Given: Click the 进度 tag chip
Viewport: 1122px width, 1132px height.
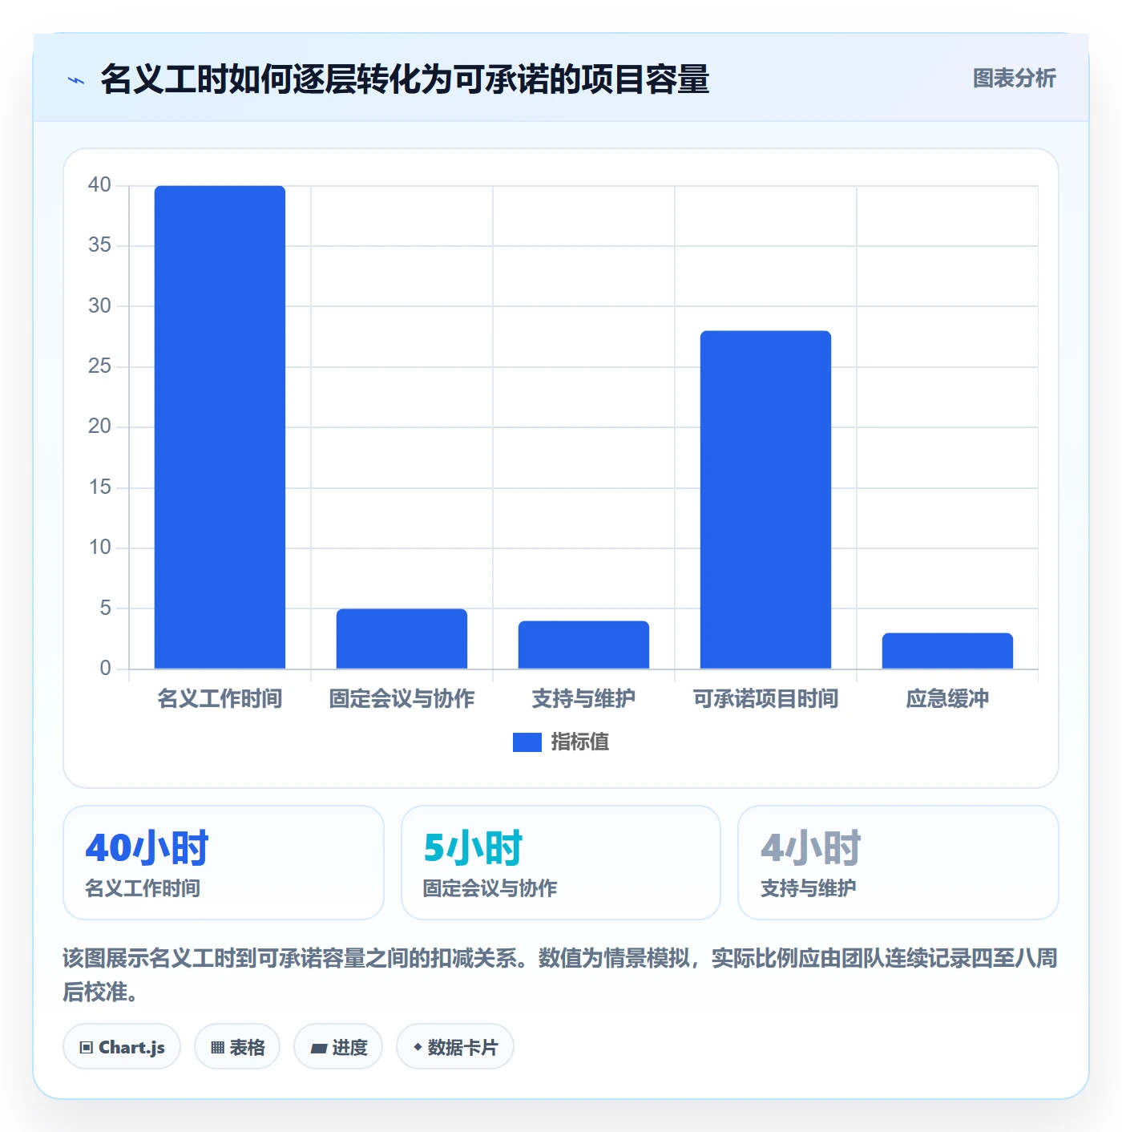Looking at the screenshot, I should coord(338,1046).
